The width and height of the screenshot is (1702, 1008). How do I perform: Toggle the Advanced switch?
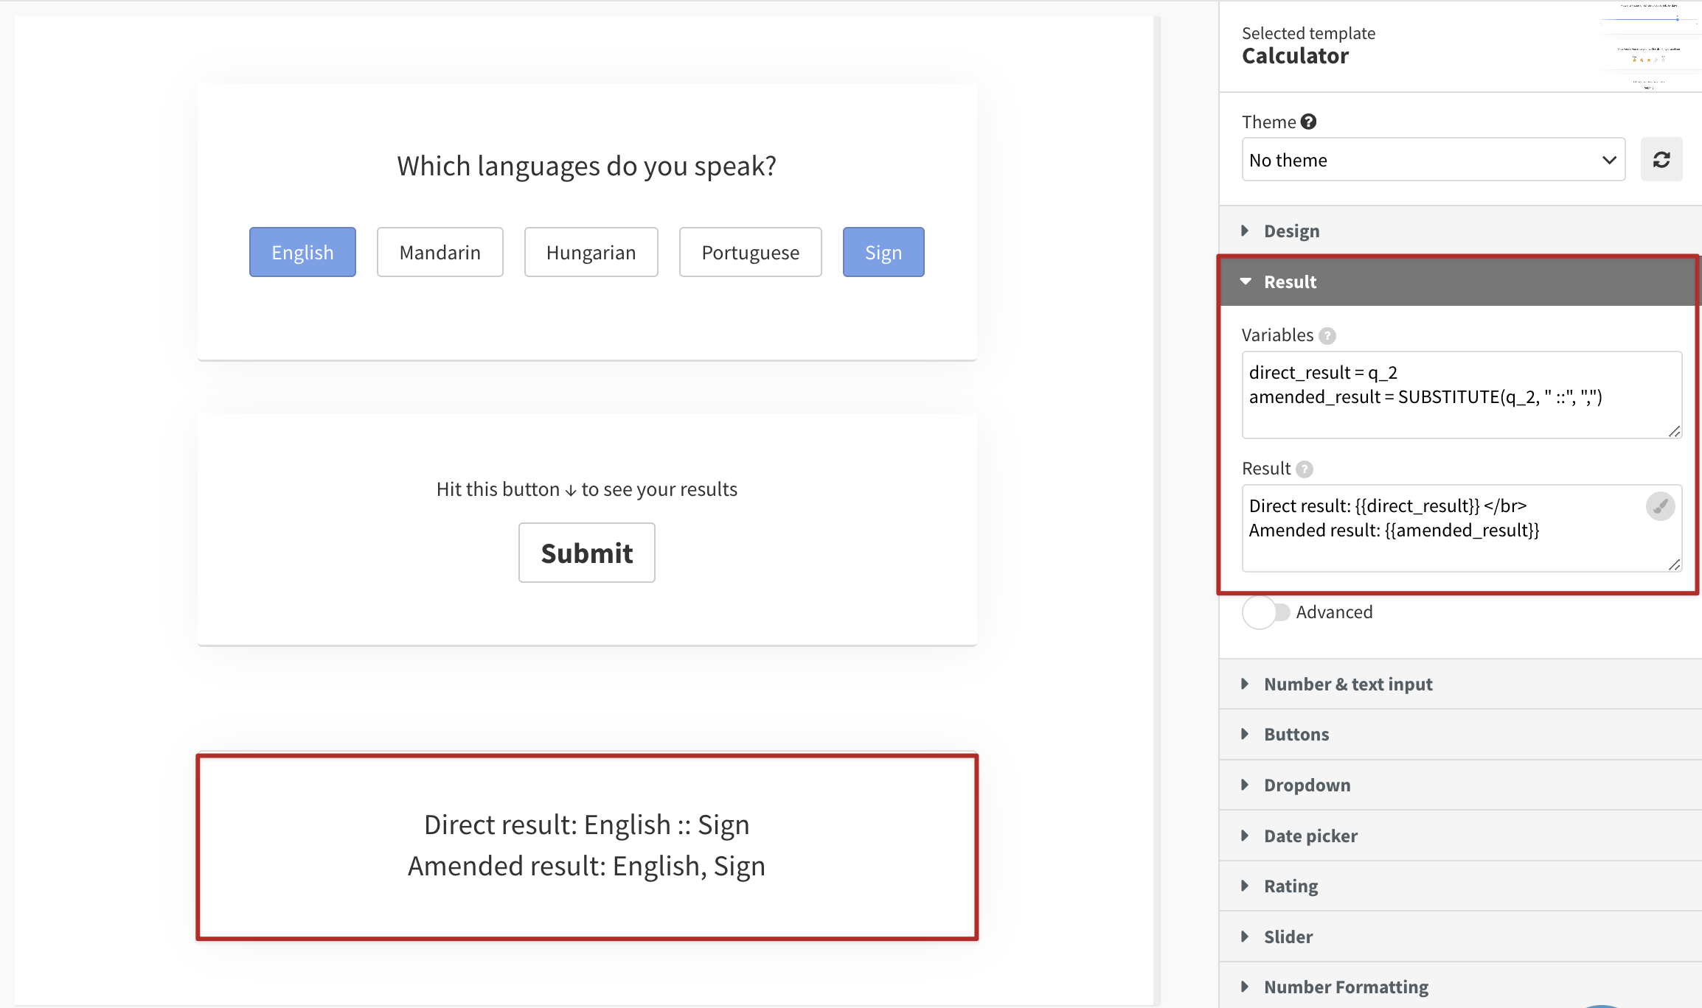coord(1265,612)
